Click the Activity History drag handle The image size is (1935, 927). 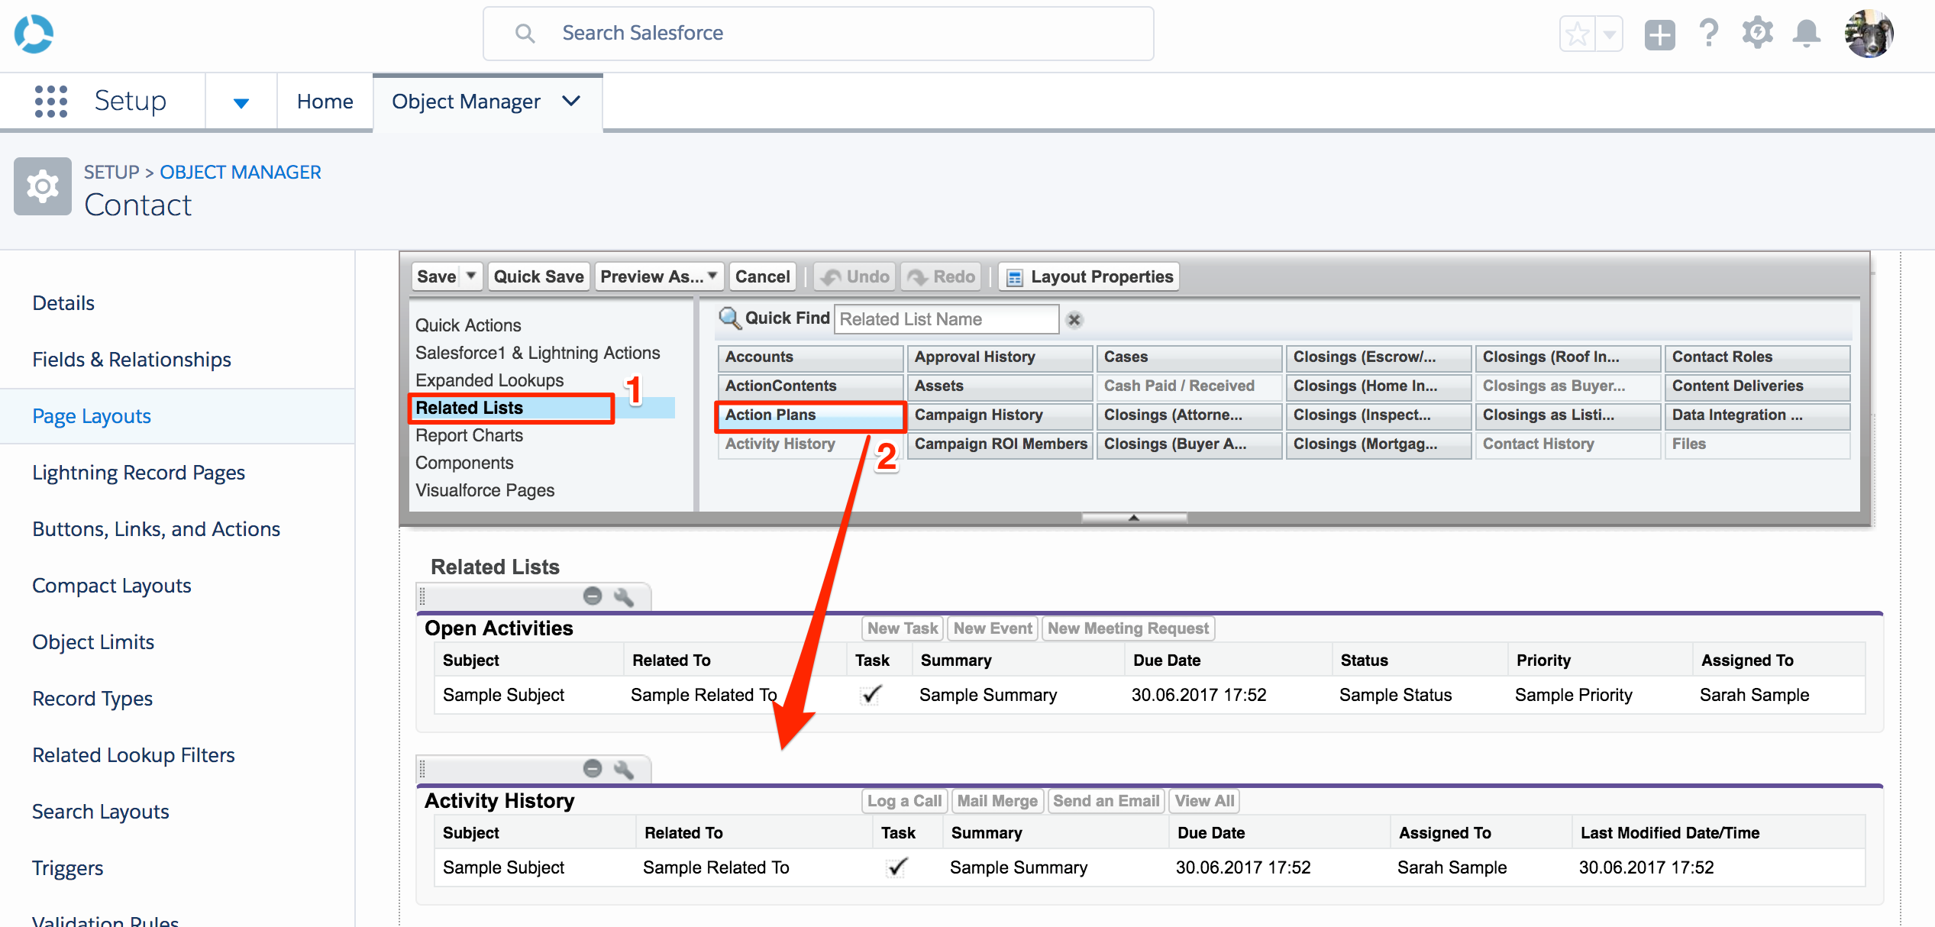click(422, 769)
